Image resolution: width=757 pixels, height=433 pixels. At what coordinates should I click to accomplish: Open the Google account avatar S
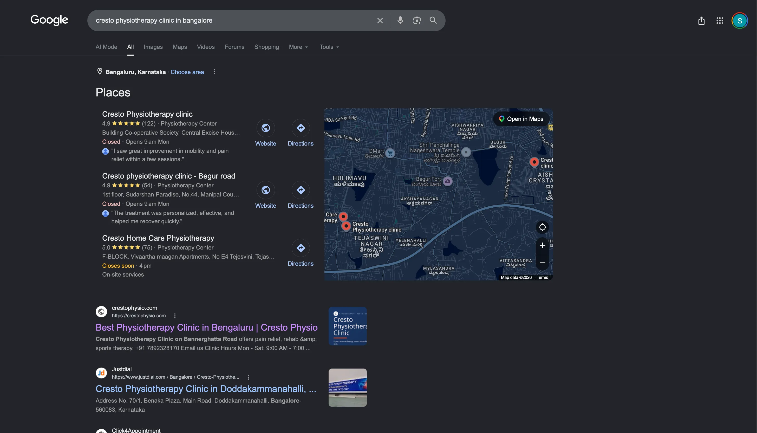(739, 21)
